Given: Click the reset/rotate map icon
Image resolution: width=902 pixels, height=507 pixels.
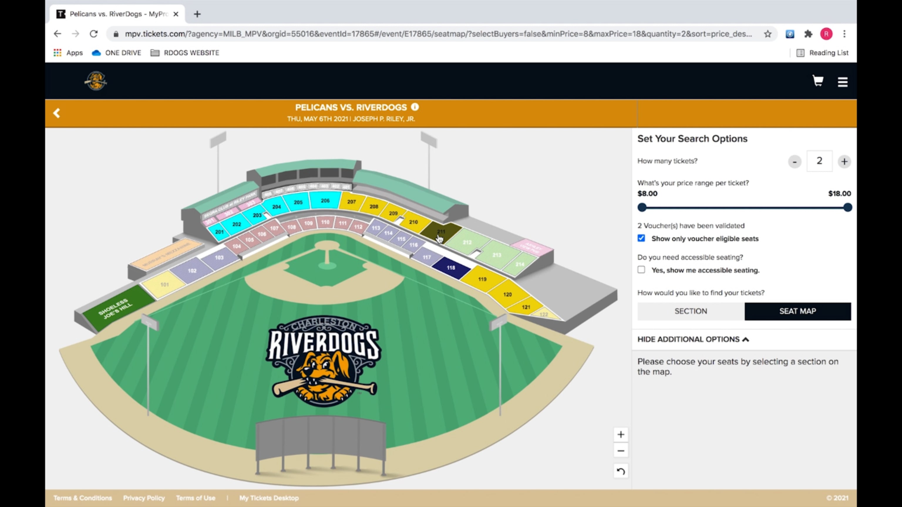Looking at the screenshot, I should click(621, 471).
